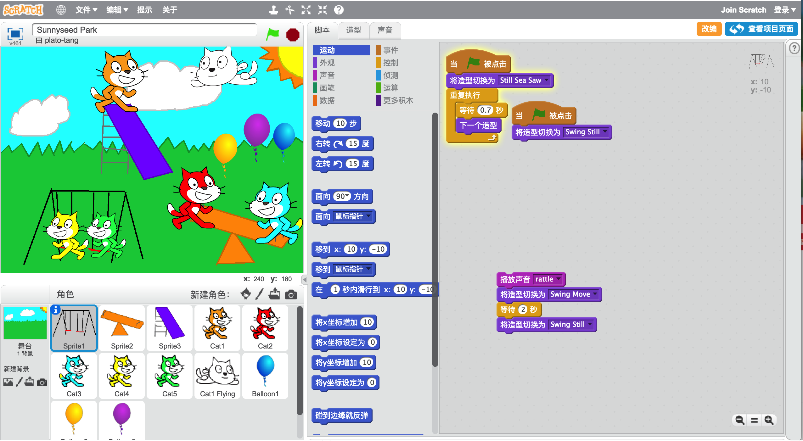This screenshot has width=803, height=441.
Task: Create new sprite from camera icon
Action: [x=291, y=295]
